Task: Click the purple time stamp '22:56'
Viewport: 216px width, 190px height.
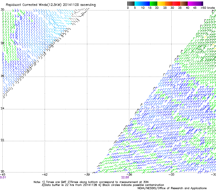Action: [x=125, y=177]
